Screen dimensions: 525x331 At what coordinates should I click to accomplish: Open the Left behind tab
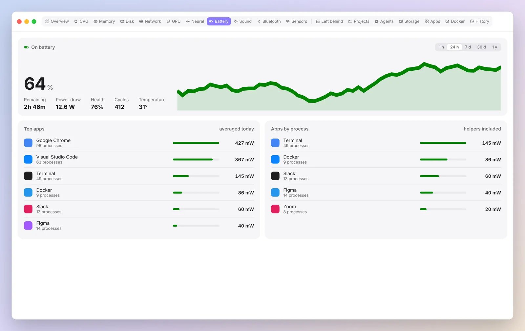329,21
